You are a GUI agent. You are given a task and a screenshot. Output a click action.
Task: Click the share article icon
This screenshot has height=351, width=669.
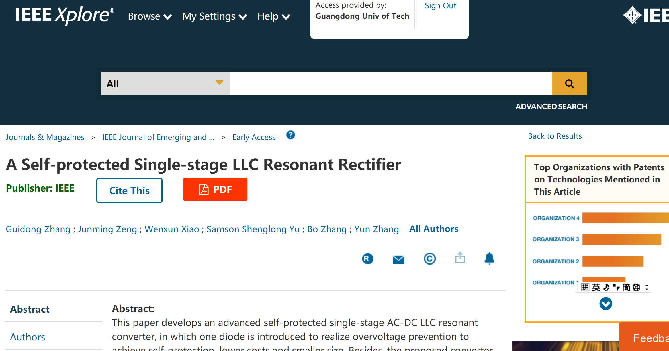(x=460, y=258)
